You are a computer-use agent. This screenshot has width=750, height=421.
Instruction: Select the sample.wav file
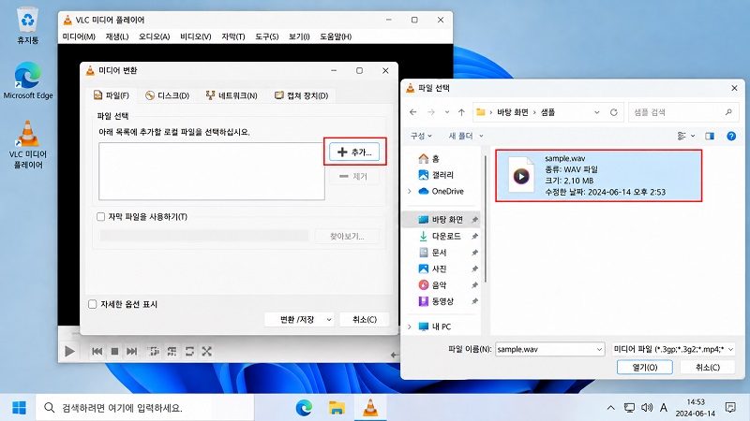pyautogui.click(x=598, y=175)
